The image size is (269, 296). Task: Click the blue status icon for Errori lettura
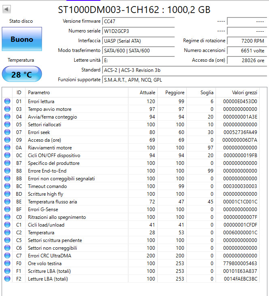tap(7, 102)
